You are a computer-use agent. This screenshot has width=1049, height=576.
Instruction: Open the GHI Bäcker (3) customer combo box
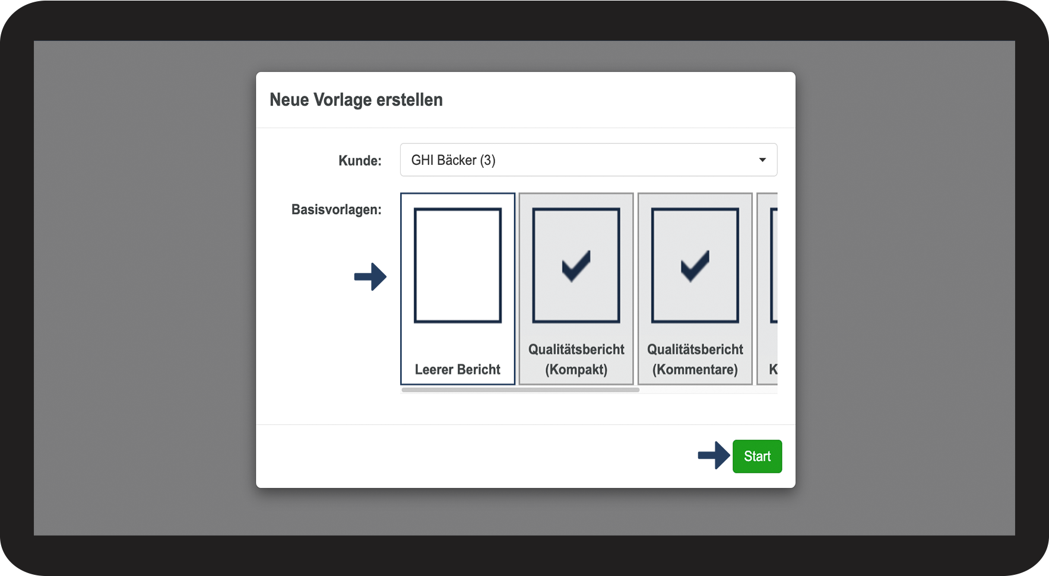[588, 160]
